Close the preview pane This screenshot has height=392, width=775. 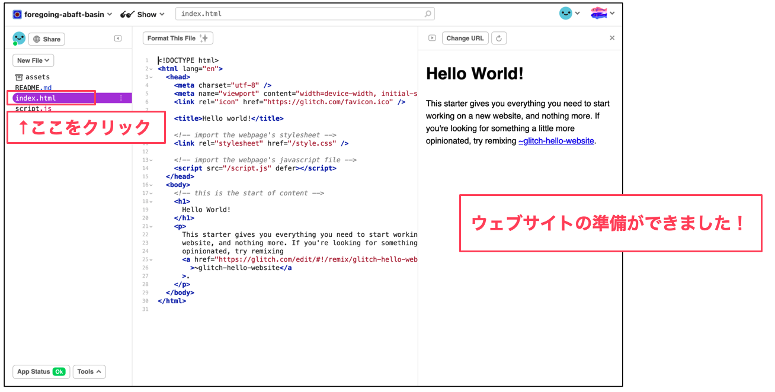(x=612, y=38)
